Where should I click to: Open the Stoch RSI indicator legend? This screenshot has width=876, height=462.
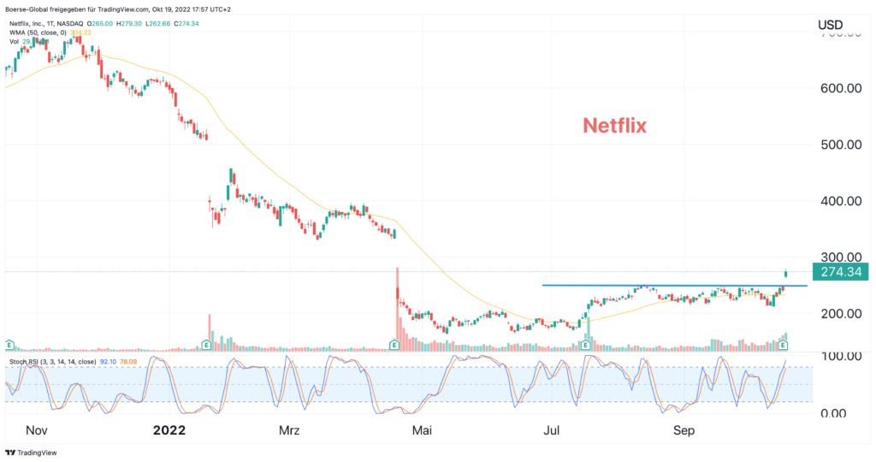point(52,362)
